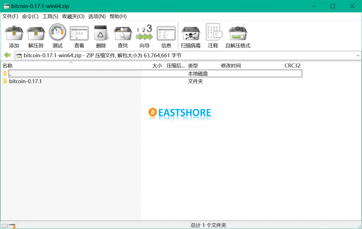Select the parent directory ".." entry
The width and height of the screenshot is (362, 229).
(10, 74)
